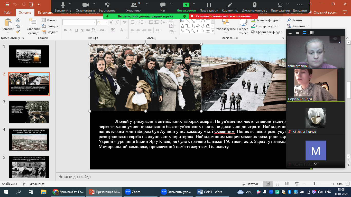Viewport: 351px width, 197px height.
Task: Open the Файл menu tab
Action: pyautogui.click(x=8, y=13)
